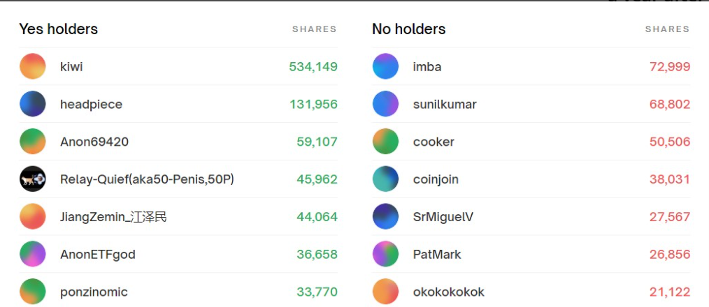Click PatMark's avatar icon
This screenshot has width=709, height=307.
point(386,254)
